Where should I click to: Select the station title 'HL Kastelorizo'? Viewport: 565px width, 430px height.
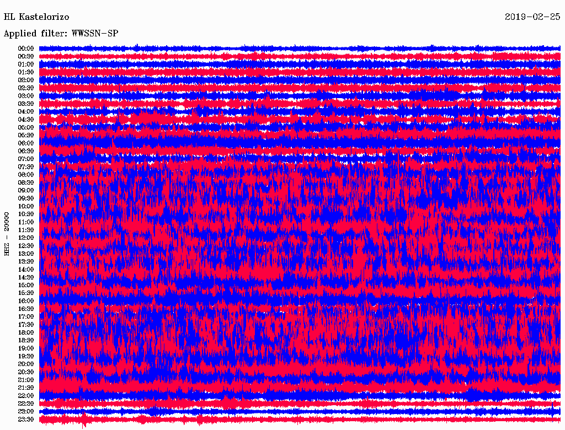click(36, 17)
